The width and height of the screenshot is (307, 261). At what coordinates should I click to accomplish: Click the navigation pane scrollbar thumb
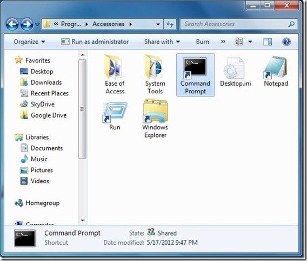point(83,109)
